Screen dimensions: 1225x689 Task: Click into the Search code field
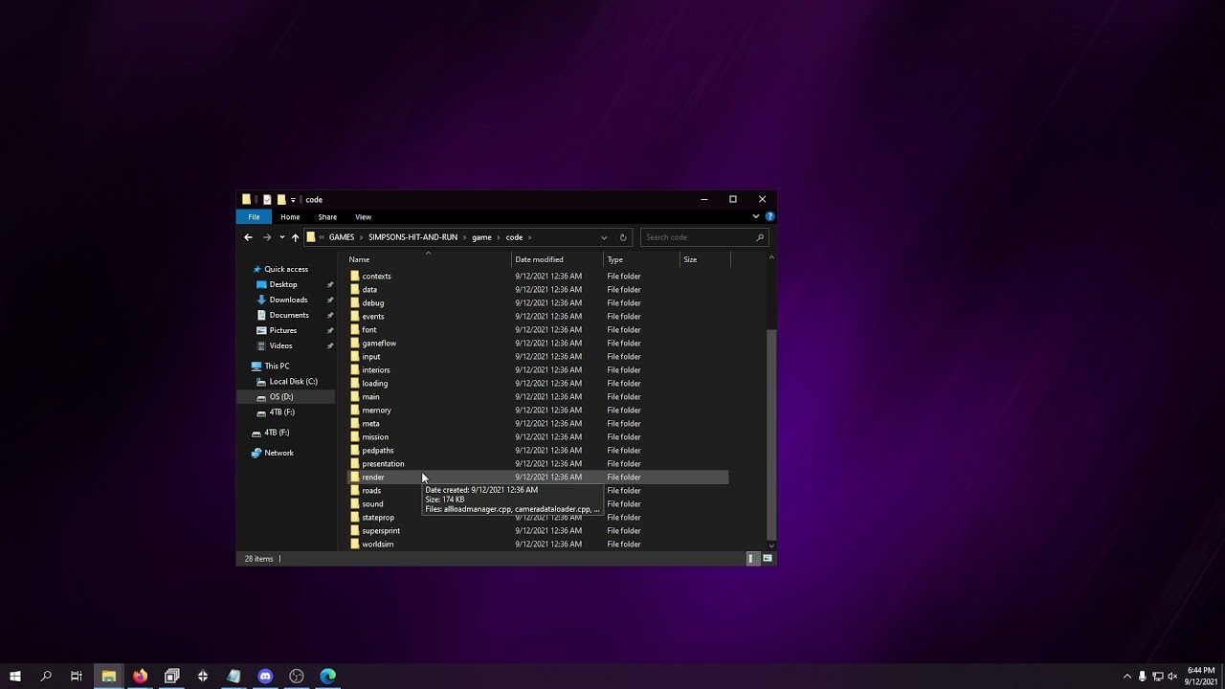704,237
